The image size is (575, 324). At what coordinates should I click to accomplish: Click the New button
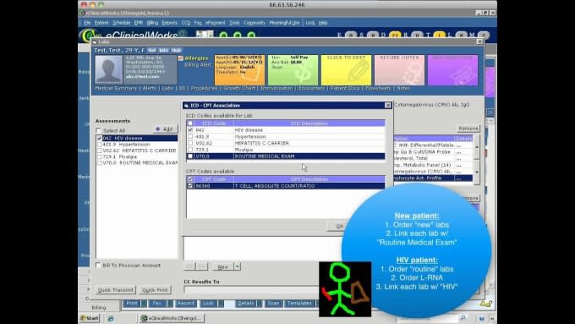pyautogui.click(x=223, y=266)
